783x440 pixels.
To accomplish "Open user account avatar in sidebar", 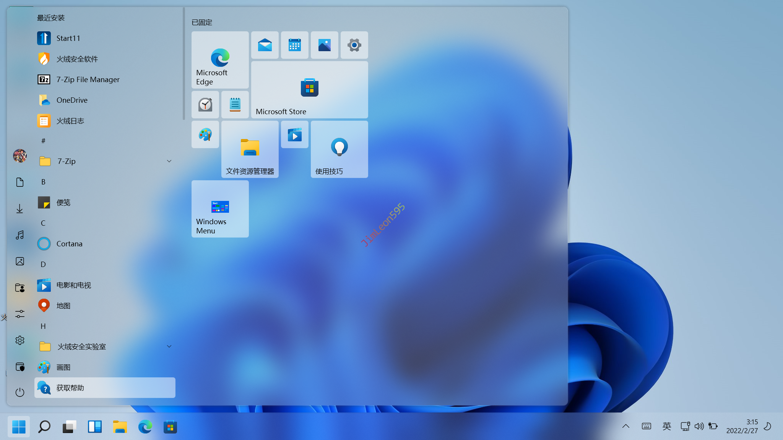I will (20, 155).
